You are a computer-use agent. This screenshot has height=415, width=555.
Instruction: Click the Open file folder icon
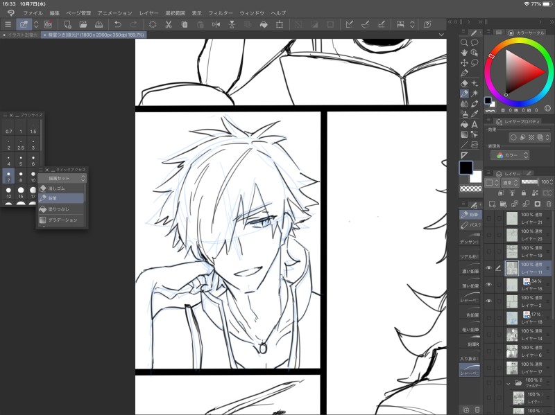[x=83, y=24]
